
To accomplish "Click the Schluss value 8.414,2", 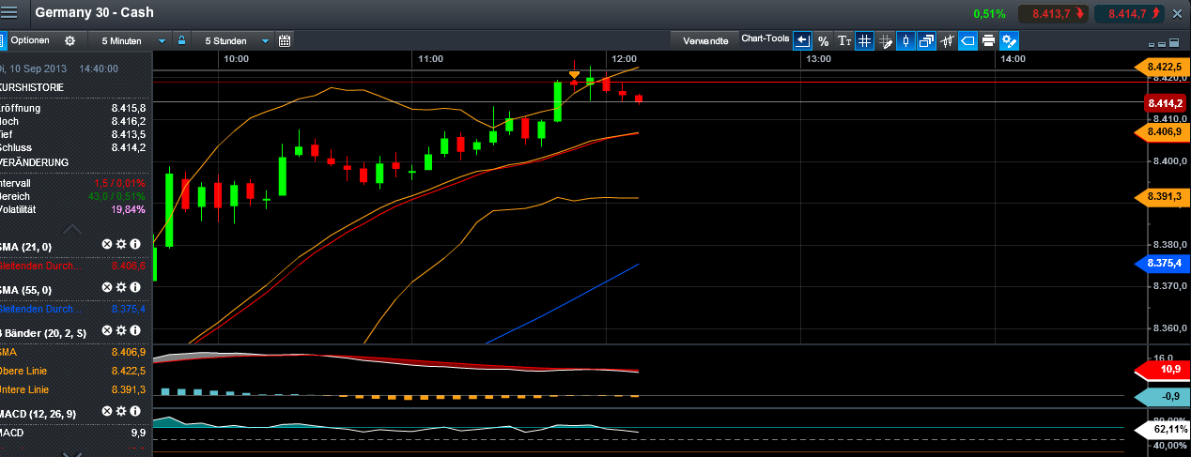I will pos(129,147).
